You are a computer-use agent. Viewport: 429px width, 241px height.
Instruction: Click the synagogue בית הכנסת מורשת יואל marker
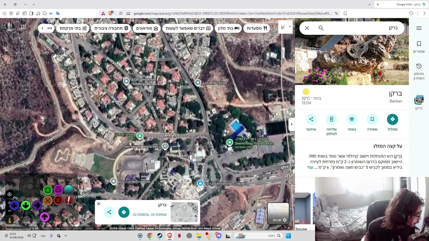coord(165,146)
